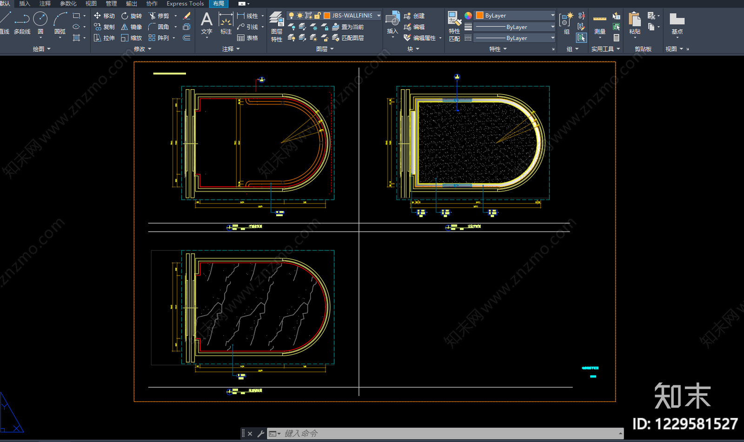744x442 pixels.
Task: Expand the 绘图 draw panel
Action: [x=41, y=49]
